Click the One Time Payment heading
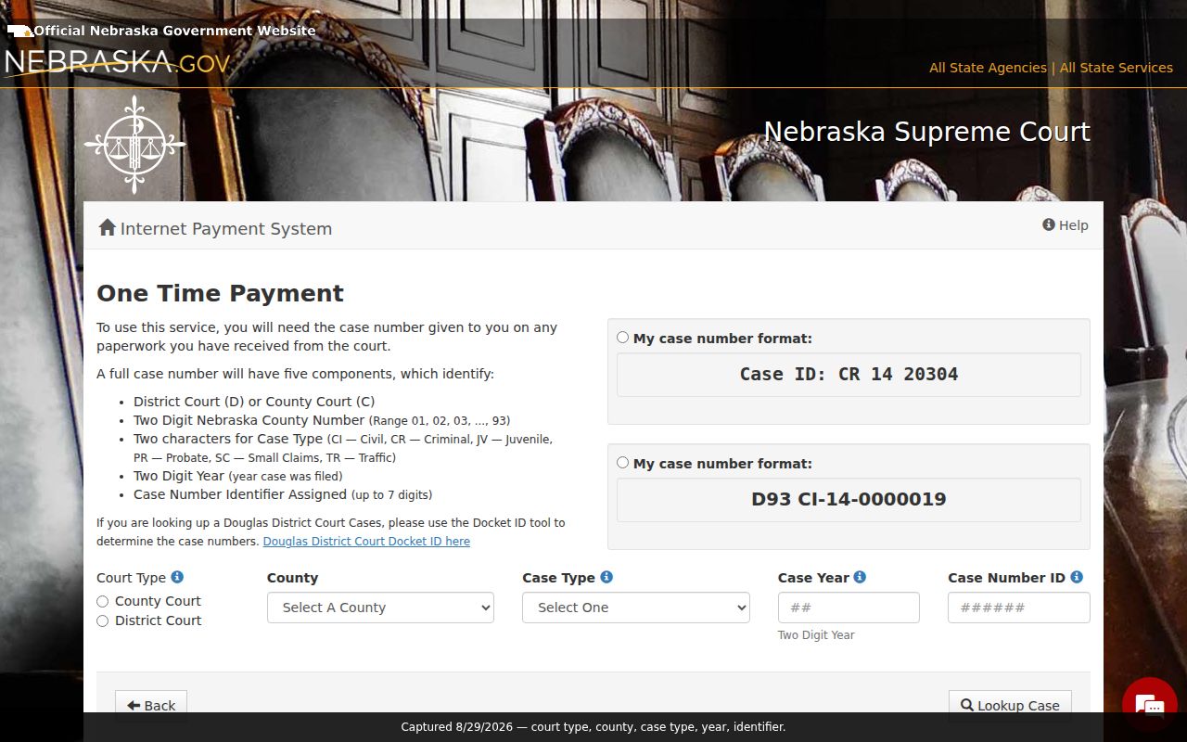1187x742 pixels. (220, 293)
